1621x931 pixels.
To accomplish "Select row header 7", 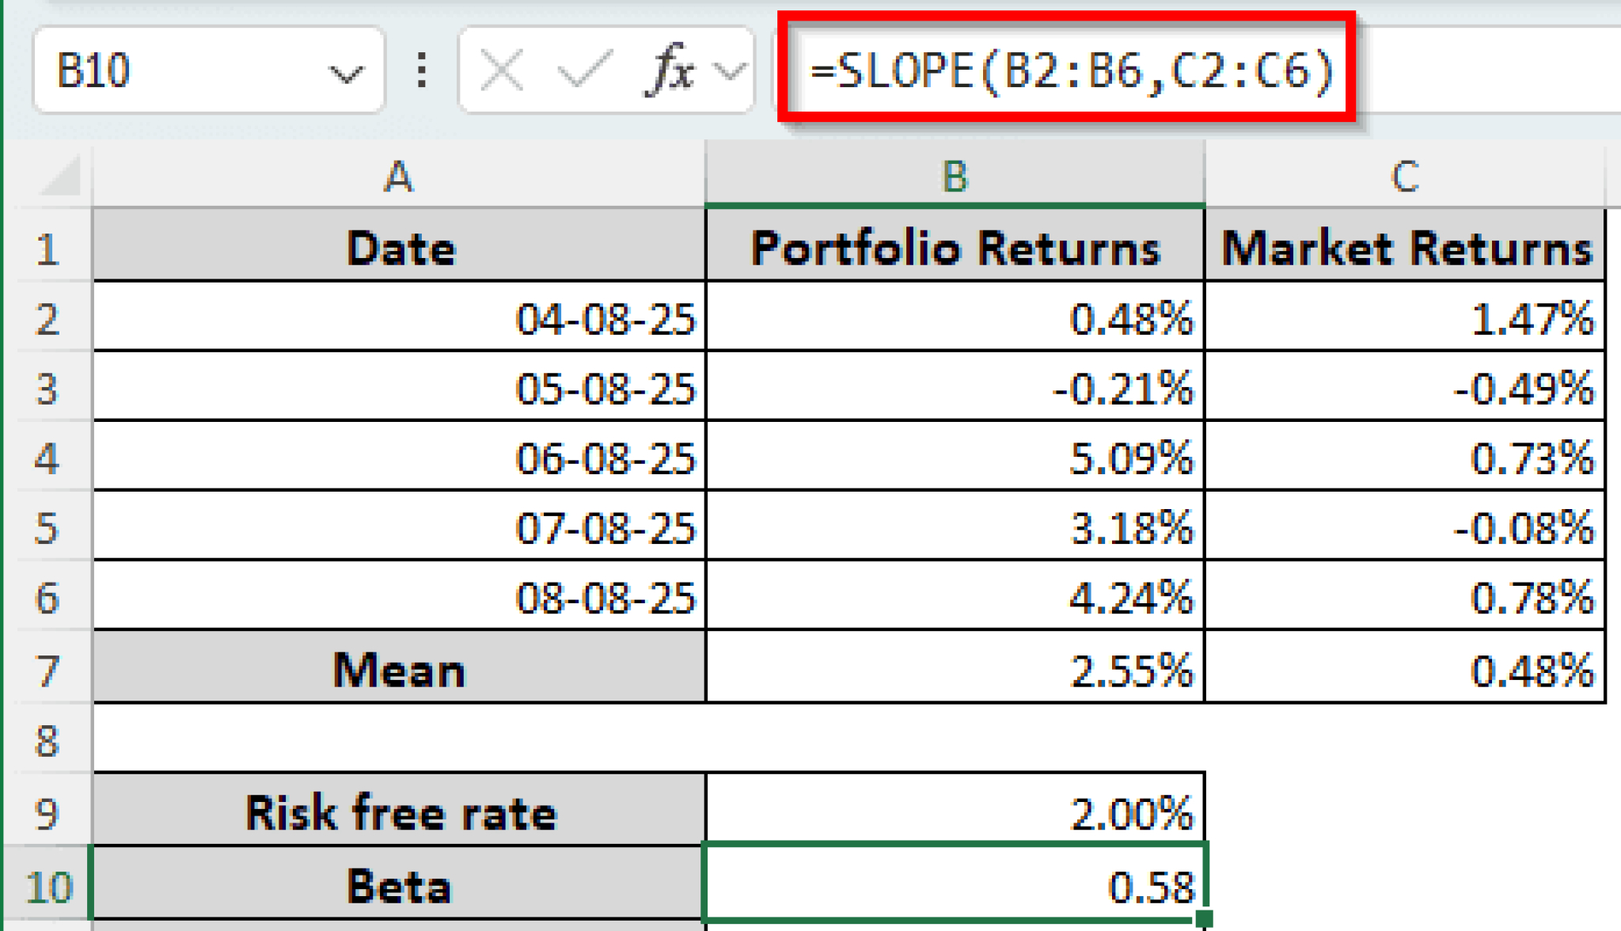I will point(47,669).
